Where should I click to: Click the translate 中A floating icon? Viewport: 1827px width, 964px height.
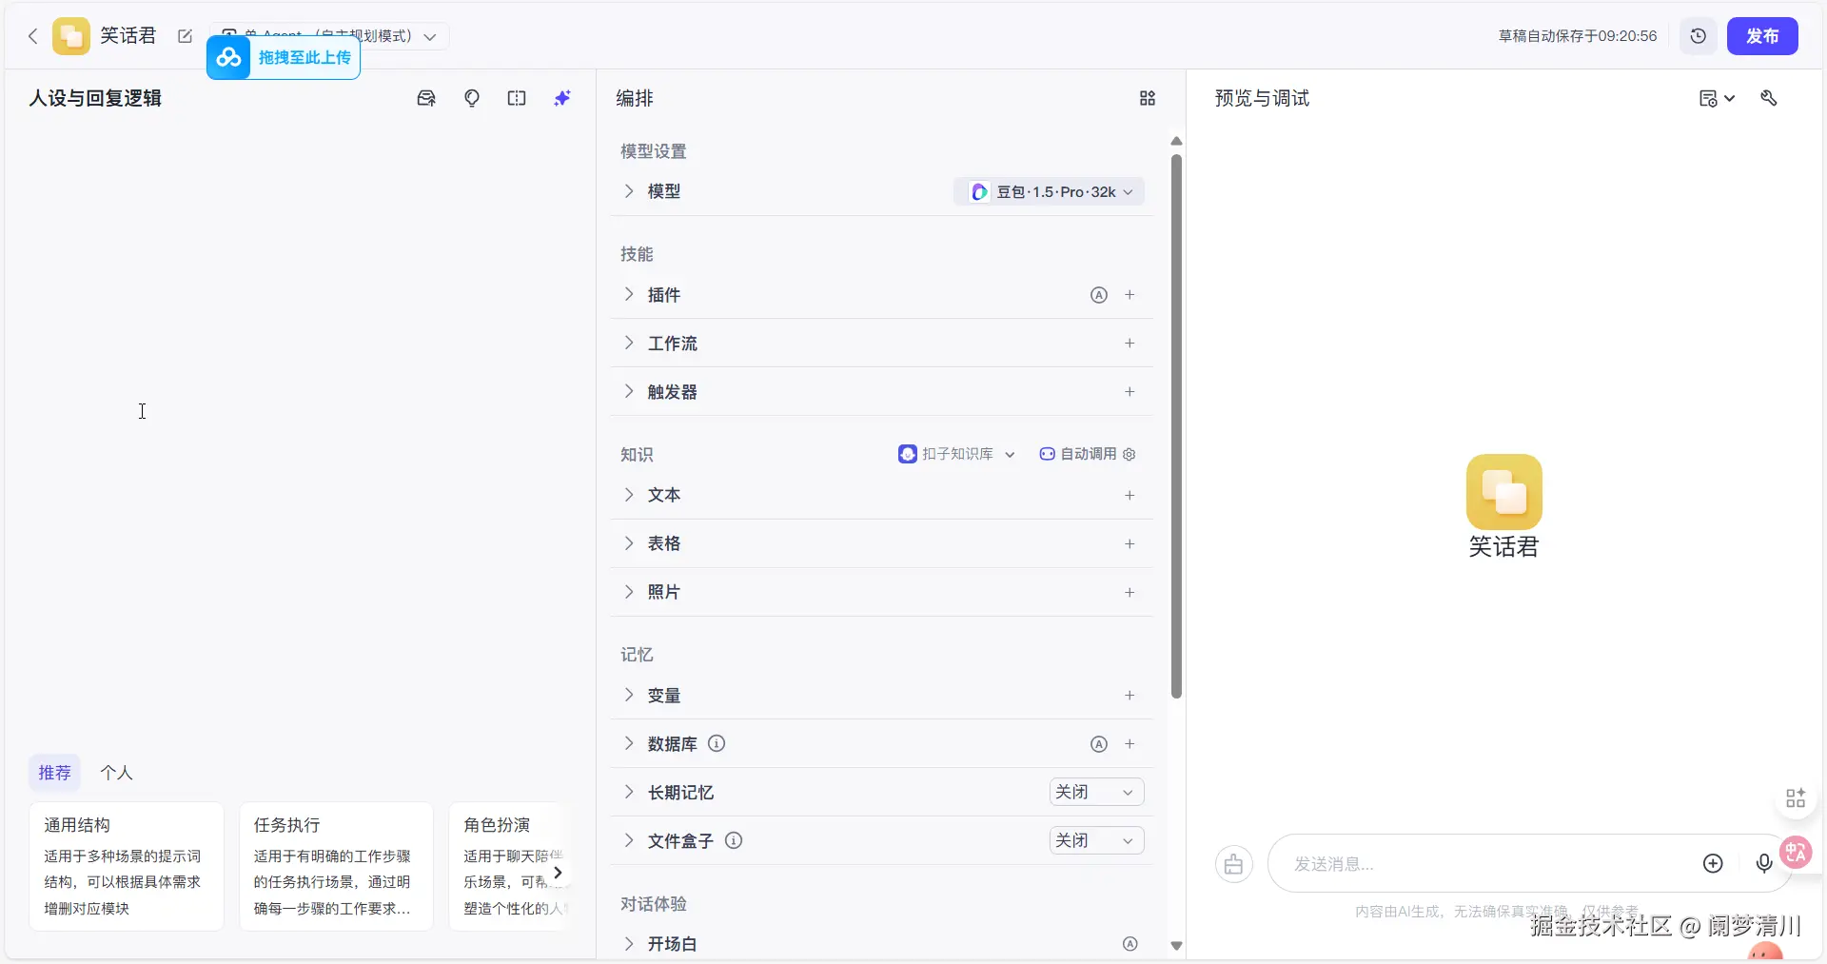pyautogui.click(x=1797, y=852)
